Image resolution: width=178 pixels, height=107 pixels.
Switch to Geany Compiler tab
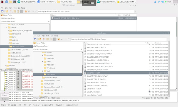click(5, 99)
